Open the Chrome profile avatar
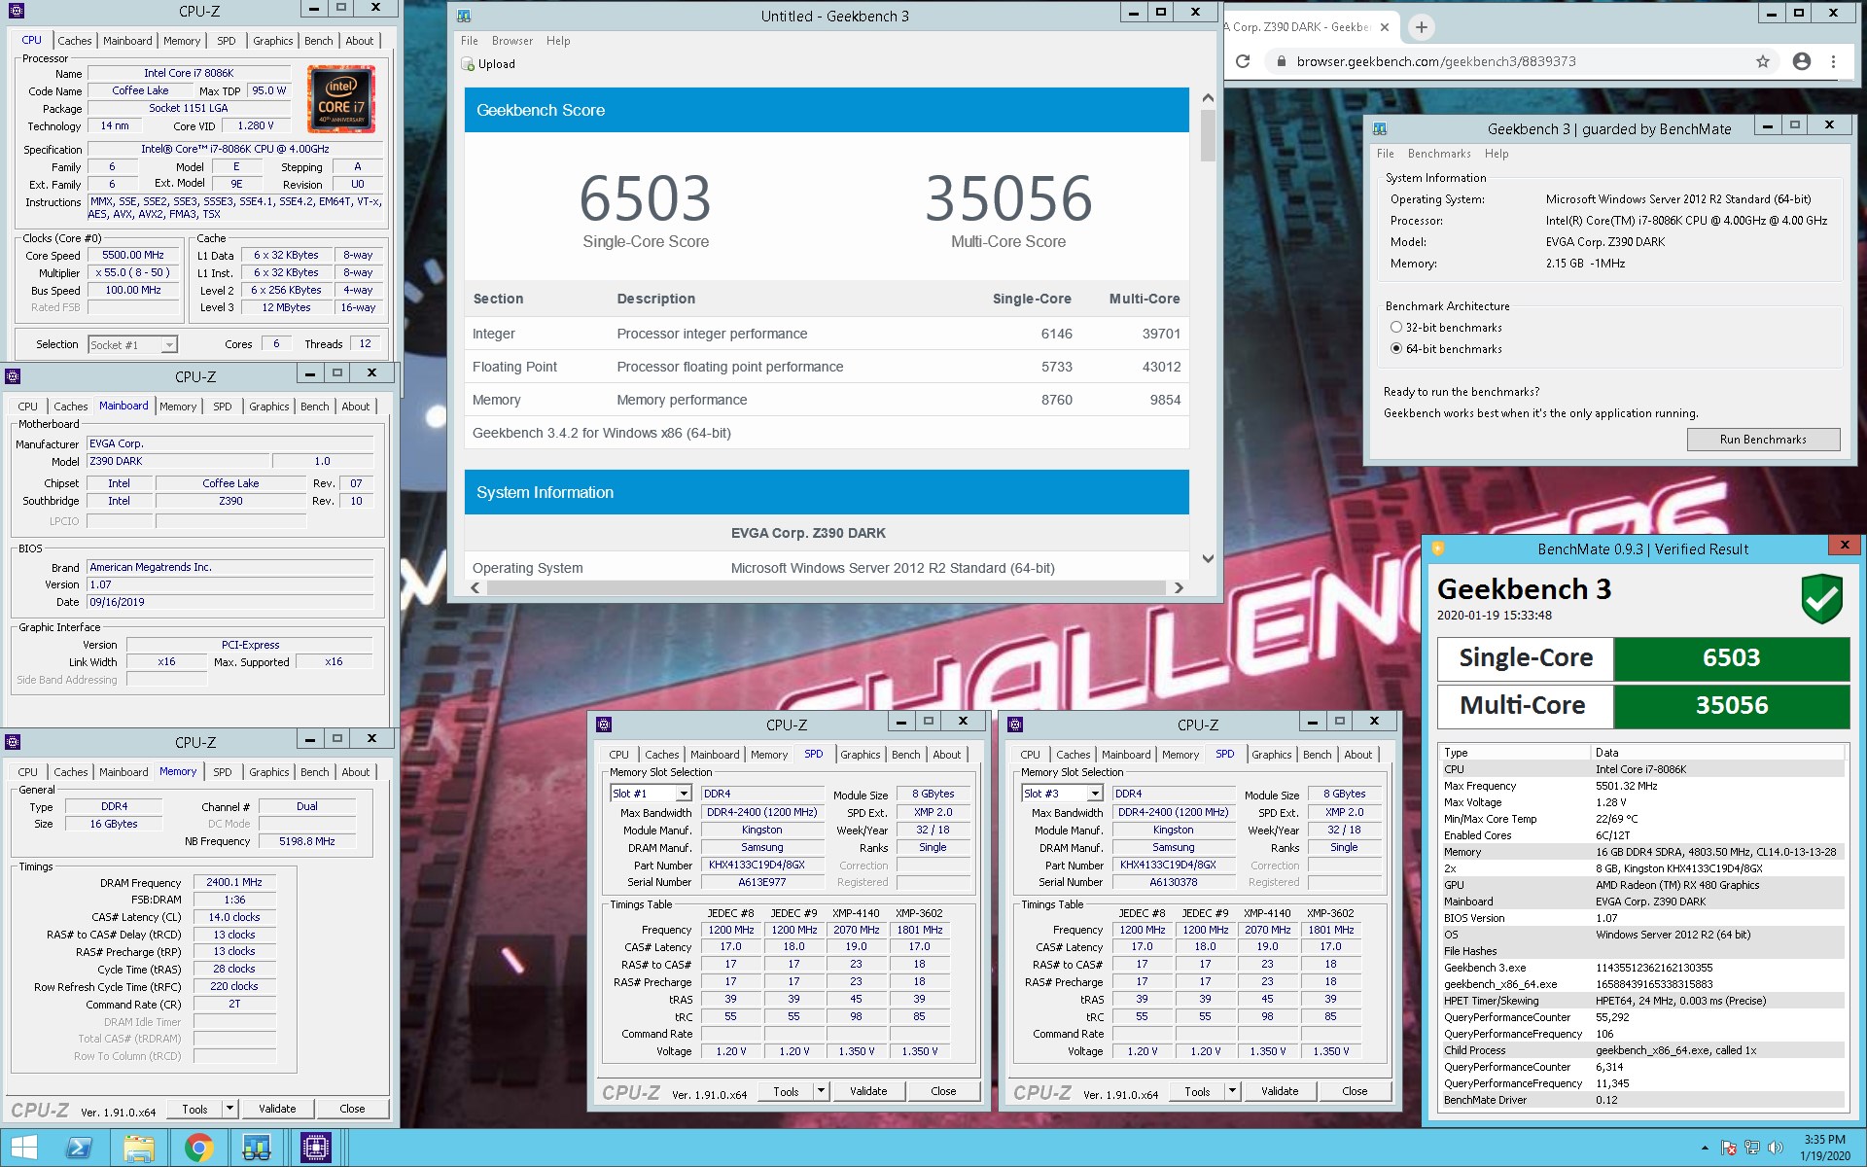This screenshot has height=1167, width=1867. [1802, 61]
